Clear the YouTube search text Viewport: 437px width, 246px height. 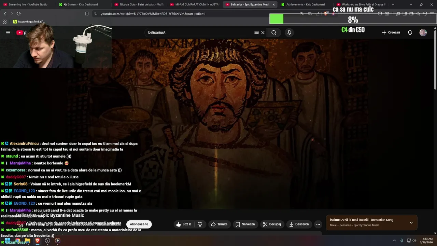tap(263, 32)
